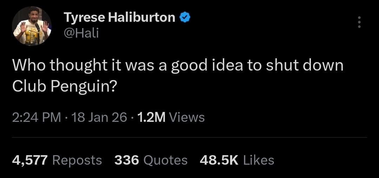Open the Likes list label
Image resolution: width=379 pixels, height=178 pixels.
259,160
